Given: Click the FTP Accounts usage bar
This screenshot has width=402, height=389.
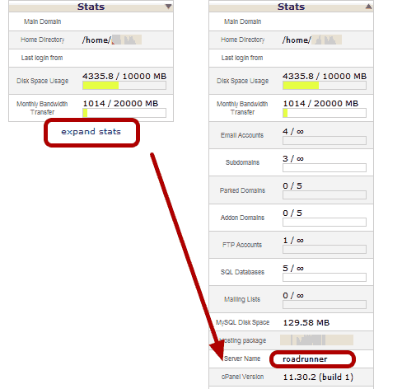Looking at the screenshot, I should [325, 250].
